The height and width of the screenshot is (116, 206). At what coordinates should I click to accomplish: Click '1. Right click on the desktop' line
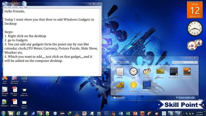click(25, 36)
